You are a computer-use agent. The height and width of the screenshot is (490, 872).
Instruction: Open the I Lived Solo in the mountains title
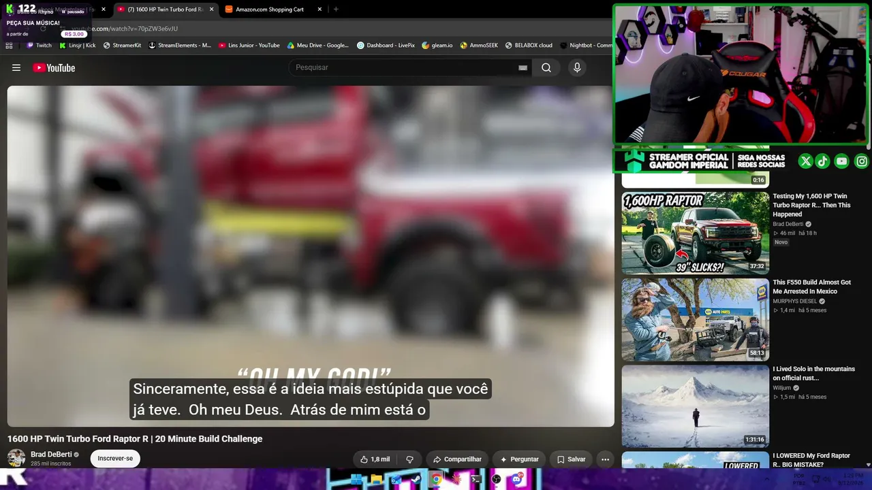[x=813, y=374]
